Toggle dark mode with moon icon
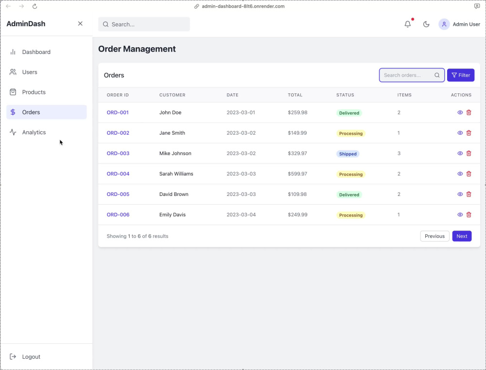The height and width of the screenshot is (370, 486). [x=426, y=24]
